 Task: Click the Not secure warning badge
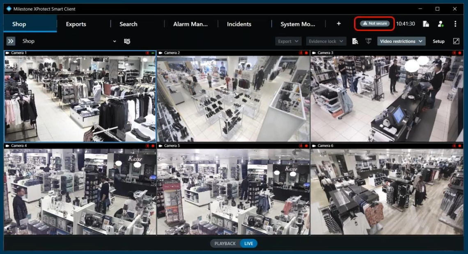click(374, 24)
